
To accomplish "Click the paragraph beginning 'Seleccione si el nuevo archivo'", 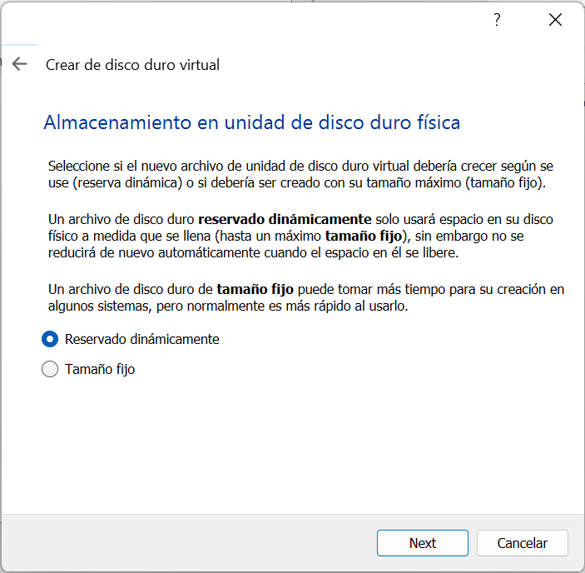I will click(300, 174).
